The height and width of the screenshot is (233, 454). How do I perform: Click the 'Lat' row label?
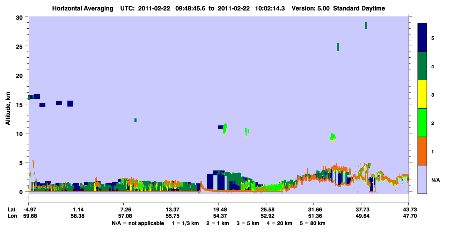click(11, 210)
